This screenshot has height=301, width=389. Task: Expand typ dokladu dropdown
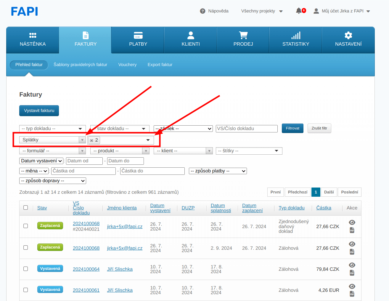(x=52, y=129)
